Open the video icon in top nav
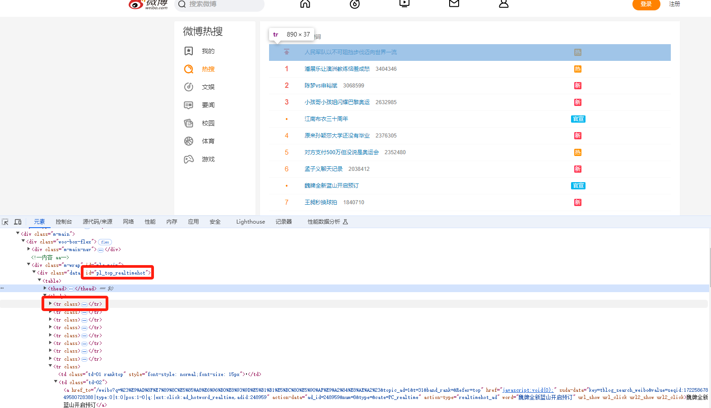This screenshot has width=711, height=408. pyautogui.click(x=404, y=4)
